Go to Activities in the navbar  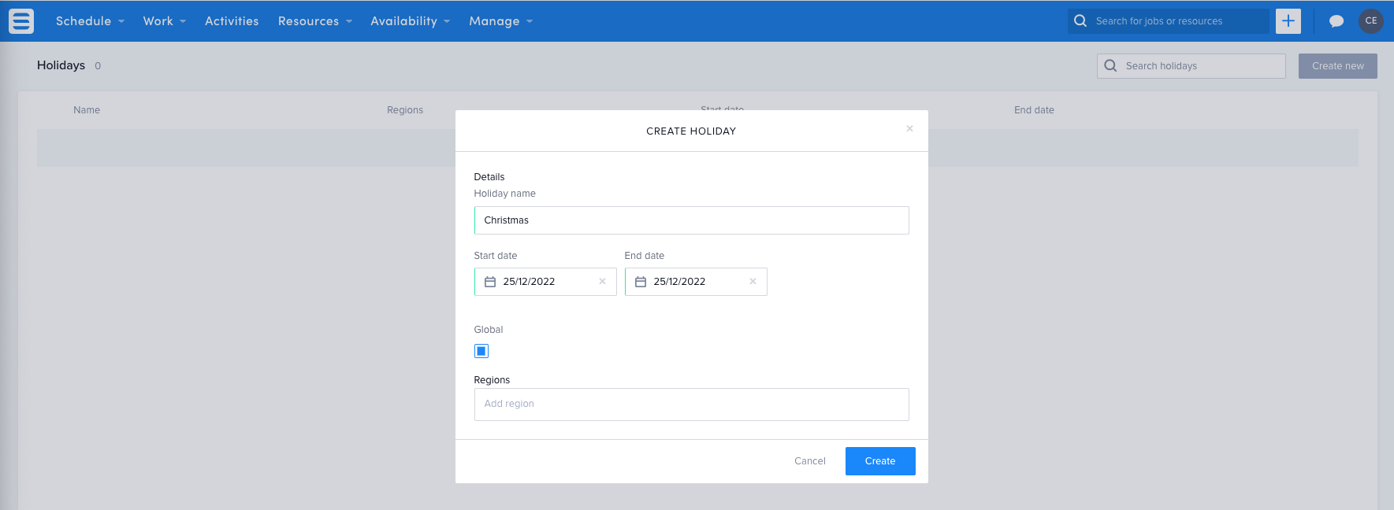(x=232, y=21)
